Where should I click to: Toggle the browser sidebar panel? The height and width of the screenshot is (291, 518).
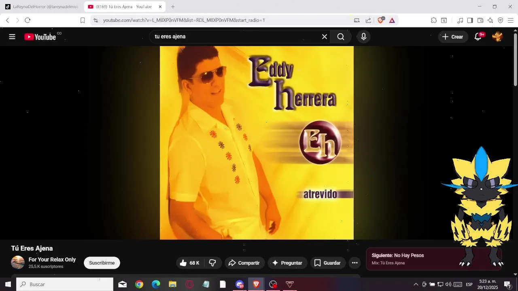point(470,20)
